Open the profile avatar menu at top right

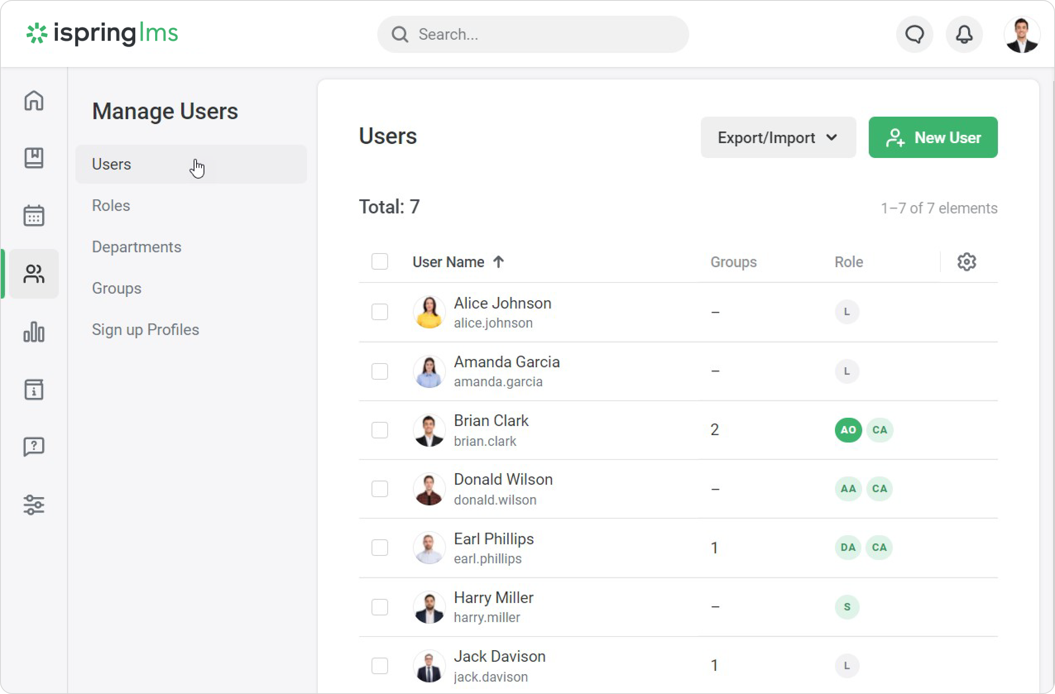pos(1021,35)
